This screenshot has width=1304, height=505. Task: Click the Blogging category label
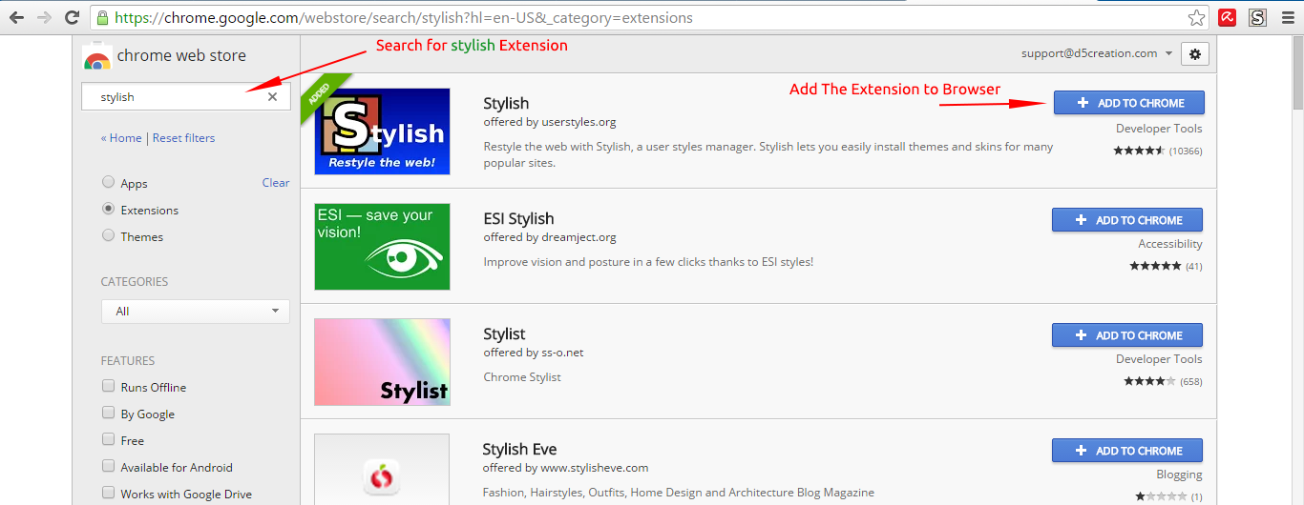(1179, 475)
